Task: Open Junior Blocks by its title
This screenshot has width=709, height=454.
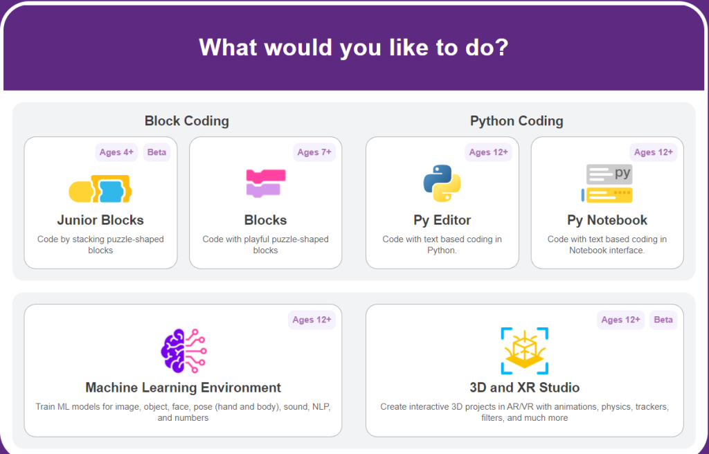Action: [x=100, y=220]
